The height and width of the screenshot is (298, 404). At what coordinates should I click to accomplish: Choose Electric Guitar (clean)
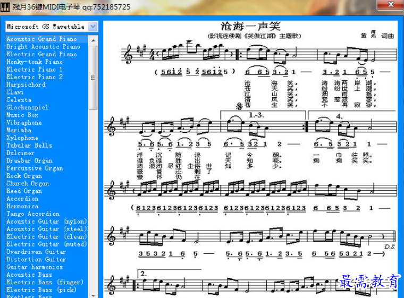coord(47,236)
